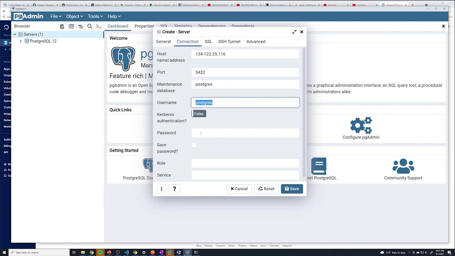Open the terminal app on the taskbar
Screen dimensions: 455x256
196,252
